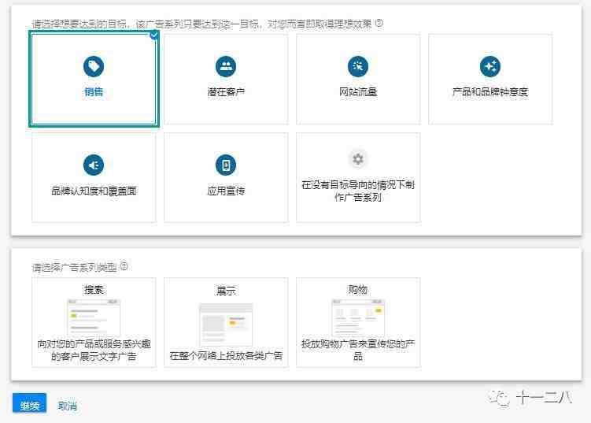Image resolution: width=591 pixels, height=423 pixels.
Task: Select the 潜在客户 goal label
Action: (x=226, y=92)
